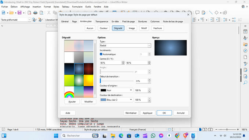Select Motif background option
Screen dimensions: 249x140
[x=144, y=28]
